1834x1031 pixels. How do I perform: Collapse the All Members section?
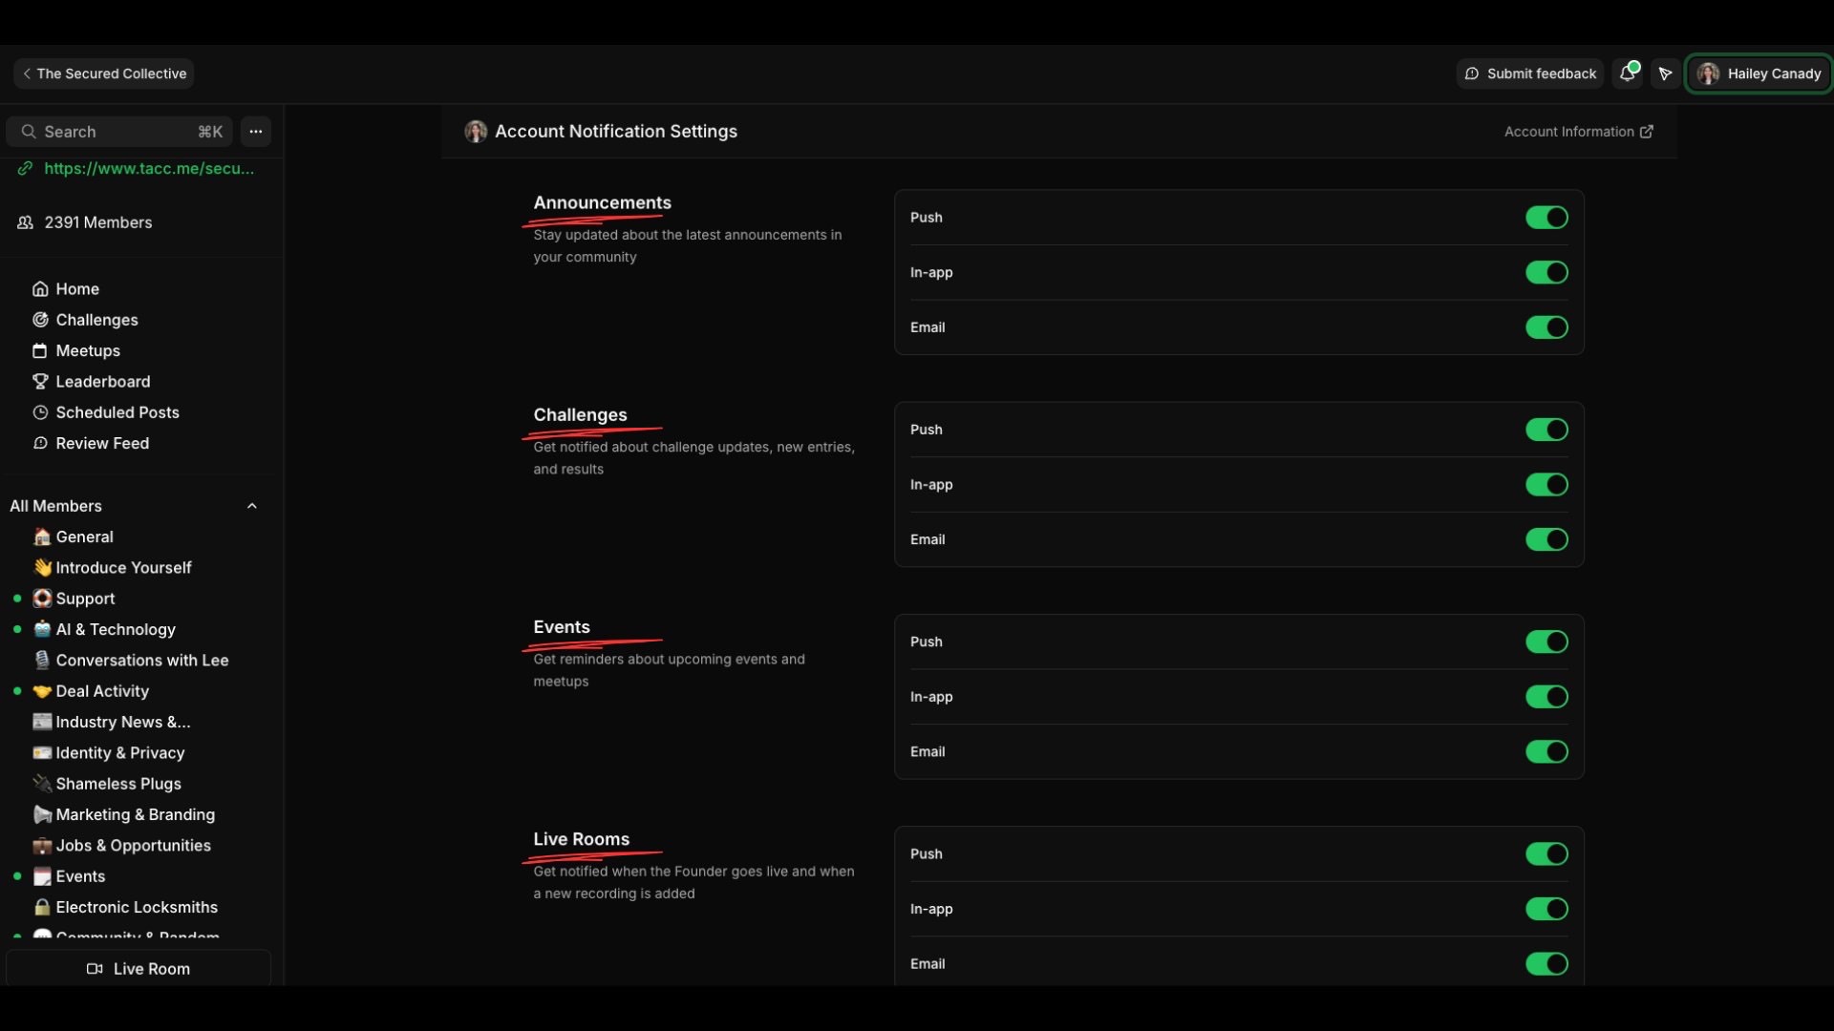252,506
